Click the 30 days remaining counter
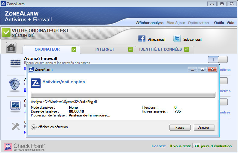The width and height of the screenshot is (238, 153). pos(196,146)
